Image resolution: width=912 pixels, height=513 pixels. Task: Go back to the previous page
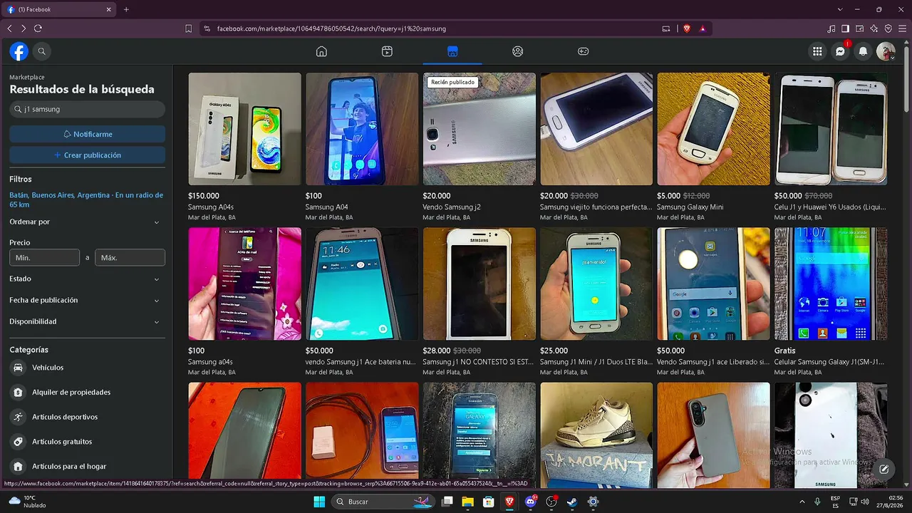point(9,28)
